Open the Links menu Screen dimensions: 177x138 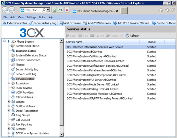[x=42, y=17]
